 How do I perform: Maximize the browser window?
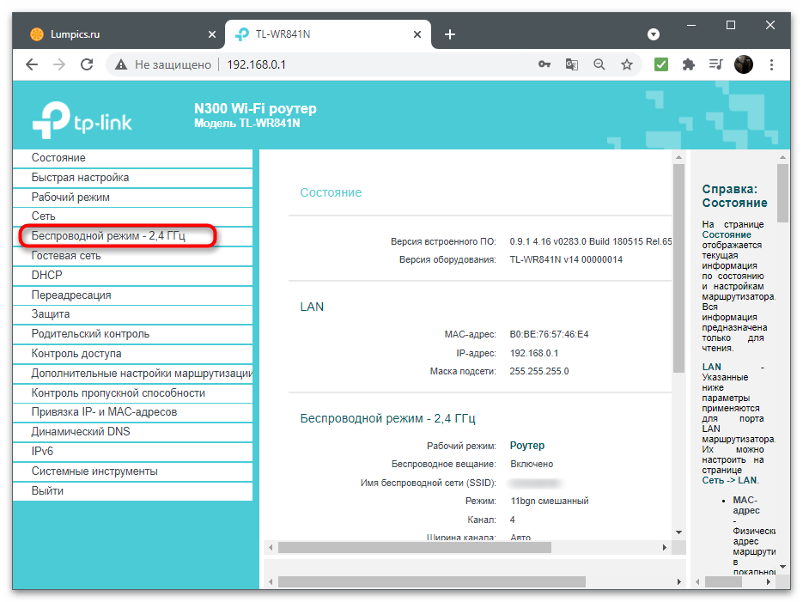point(731,25)
